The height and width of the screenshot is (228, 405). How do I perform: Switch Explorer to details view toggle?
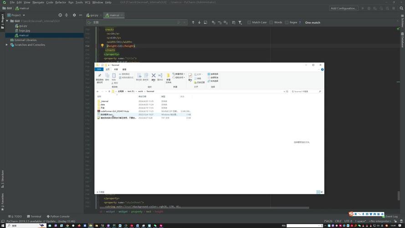(318, 192)
